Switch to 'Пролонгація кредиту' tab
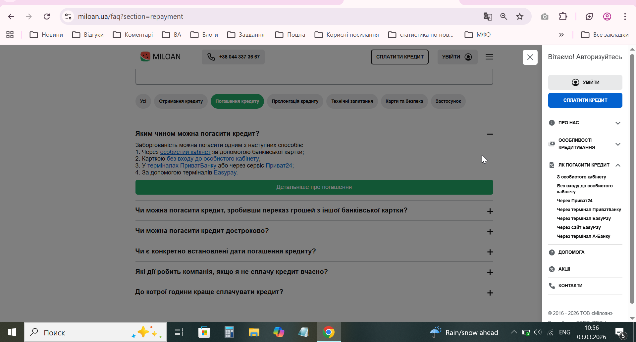This screenshot has width=636, height=342. 295,101
